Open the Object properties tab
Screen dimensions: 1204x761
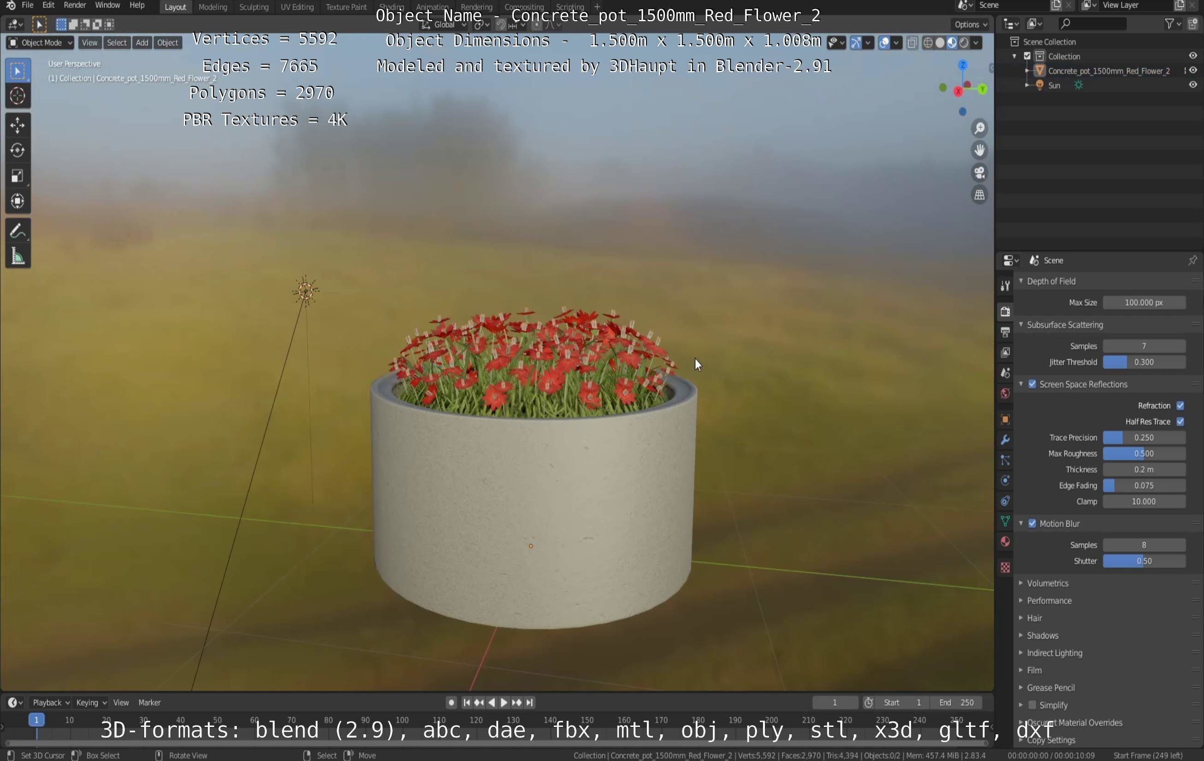(1005, 419)
